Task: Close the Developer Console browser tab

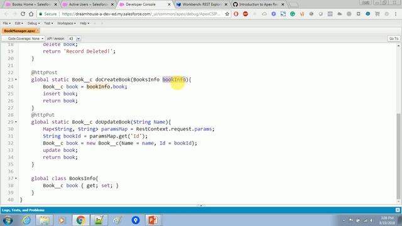Action: (x=169, y=4)
